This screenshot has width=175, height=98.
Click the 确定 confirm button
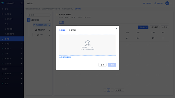coord(112,65)
